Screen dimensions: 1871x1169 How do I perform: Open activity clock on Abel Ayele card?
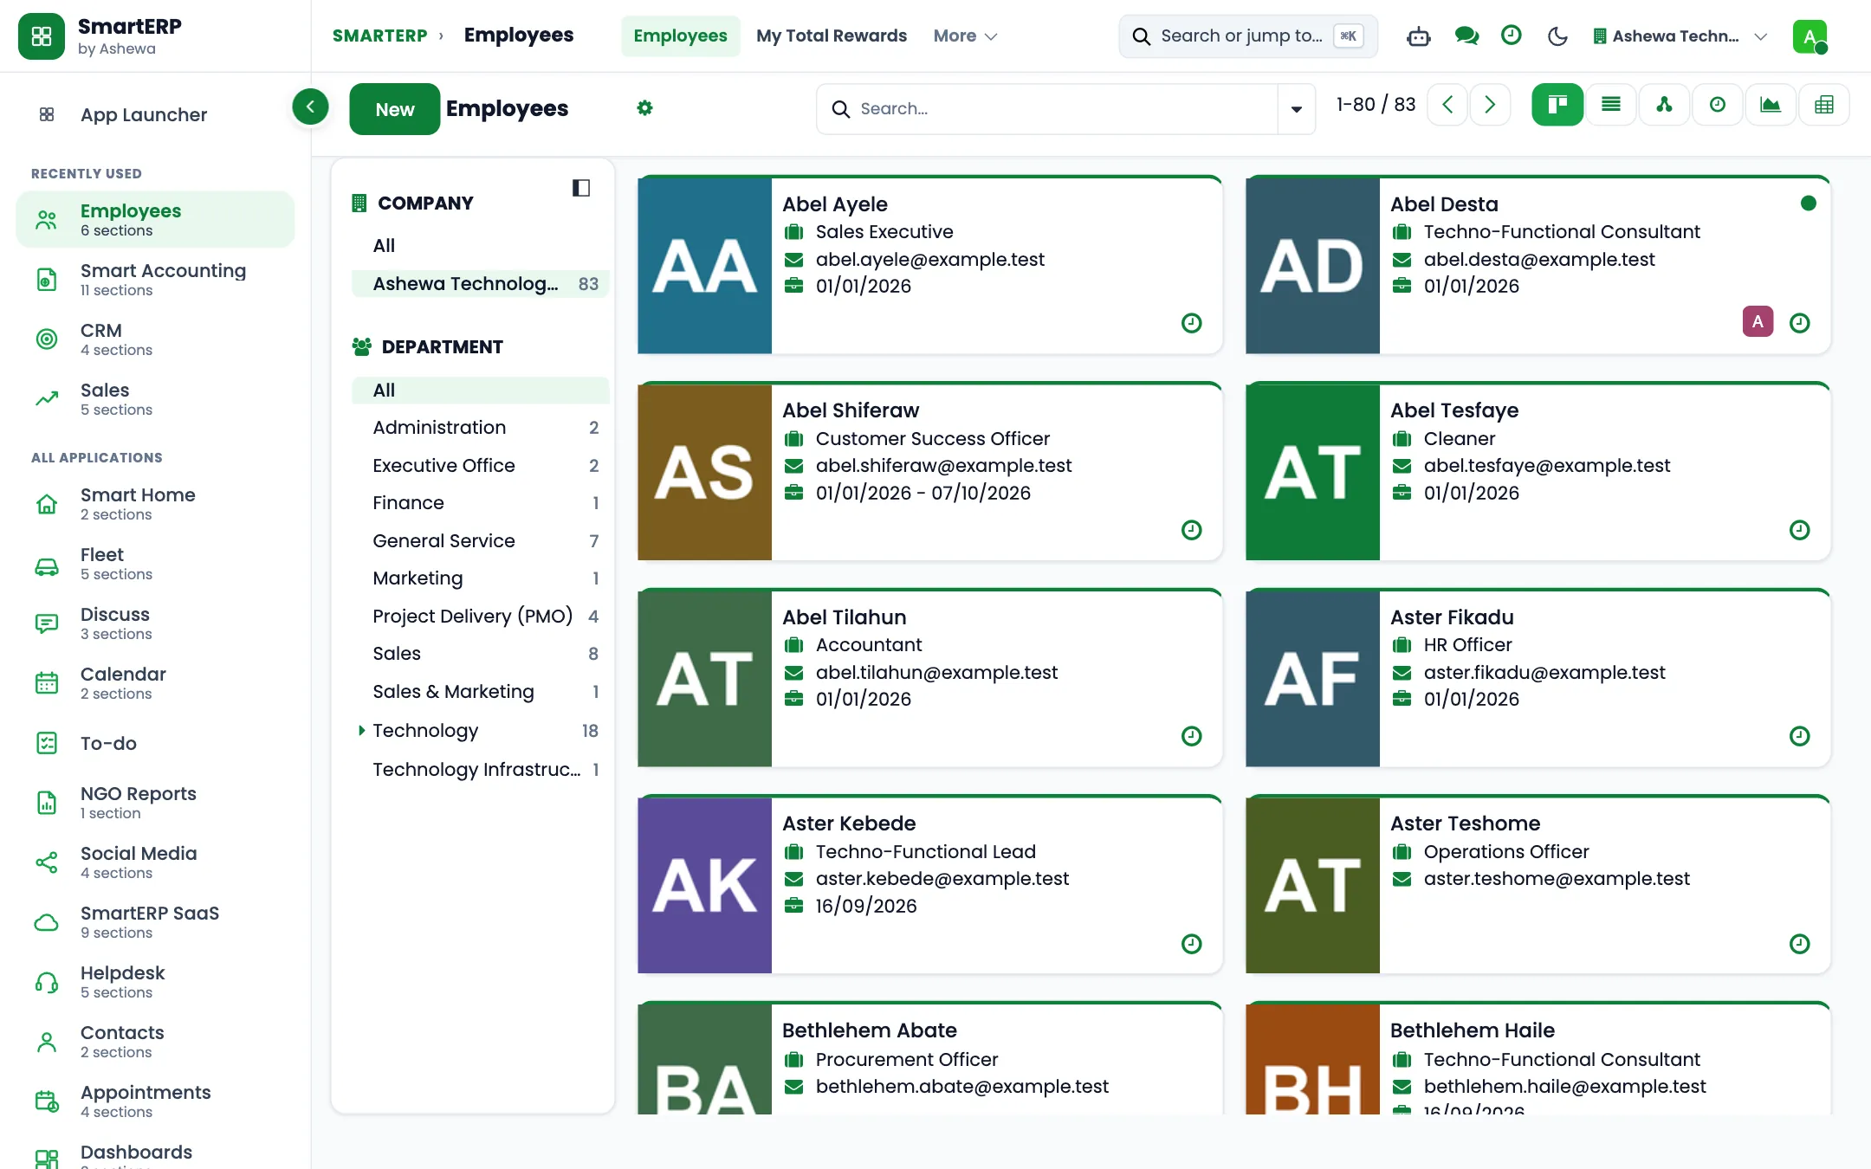coord(1192,323)
